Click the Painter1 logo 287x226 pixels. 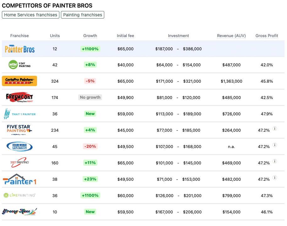19,179
